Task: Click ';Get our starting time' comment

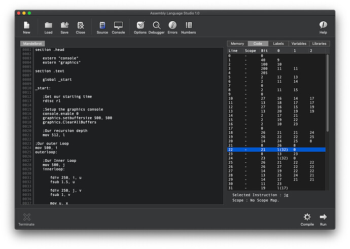Action: click(x=67, y=97)
